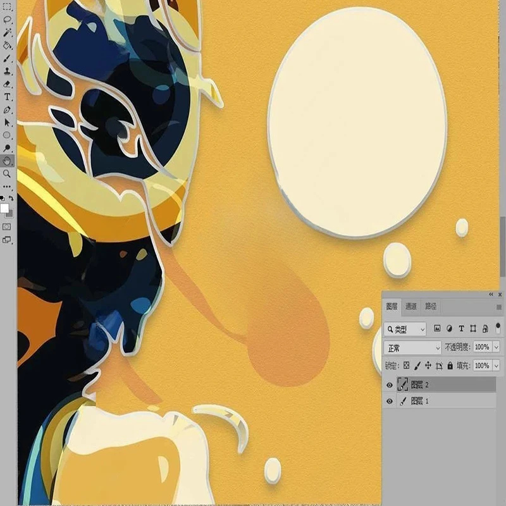Viewport: 506px width, 506px height.
Task: Toggle the layer filtering switch
Action: (x=498, y=328)
